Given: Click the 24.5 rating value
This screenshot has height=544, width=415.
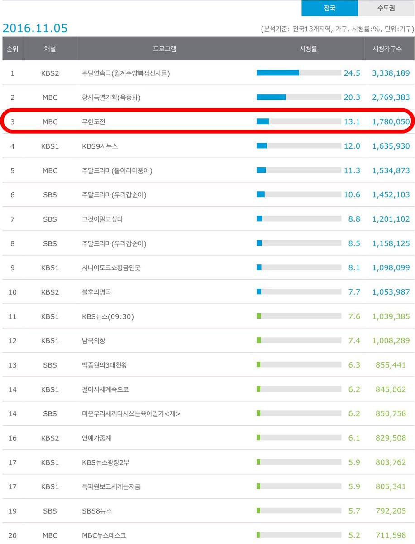Looking at the screenshot, I should click(352, 73).
